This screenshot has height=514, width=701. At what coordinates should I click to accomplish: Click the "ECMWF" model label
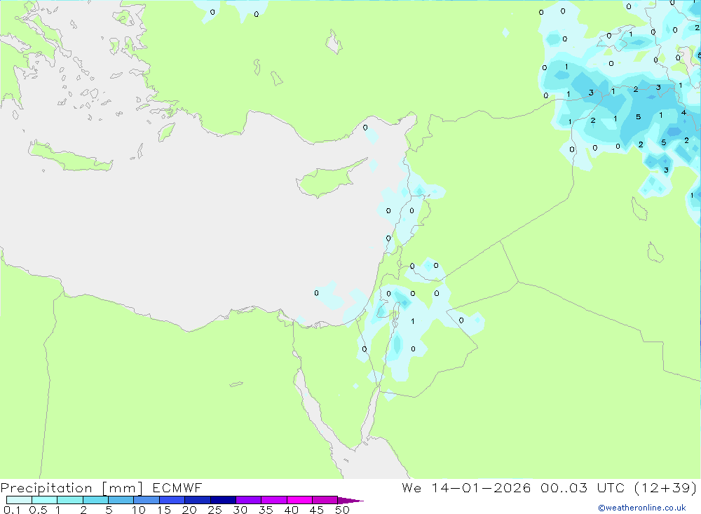point(177,487)
